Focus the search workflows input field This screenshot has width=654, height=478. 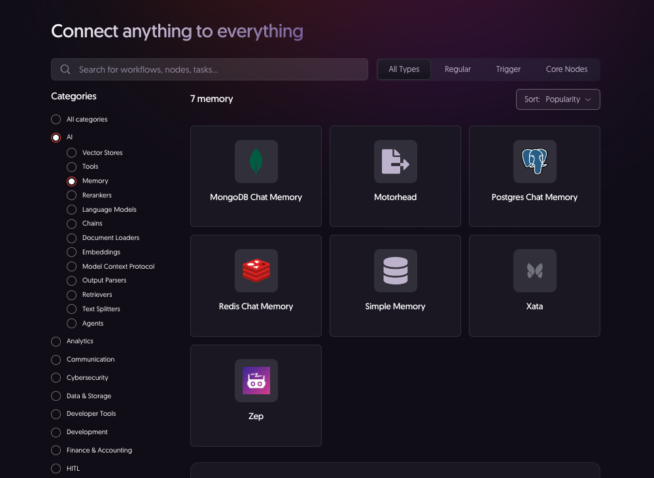pyautogui.click(x=209, y=69)
